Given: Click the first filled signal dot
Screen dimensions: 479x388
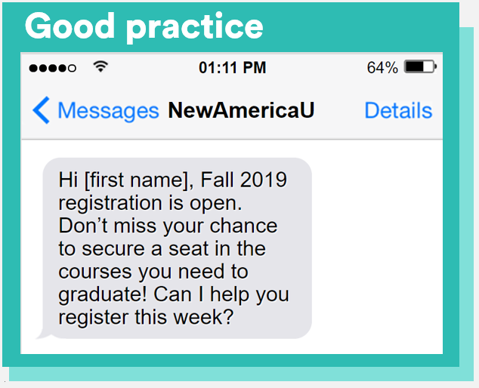Looking at the screenshot, I should 33,68.
